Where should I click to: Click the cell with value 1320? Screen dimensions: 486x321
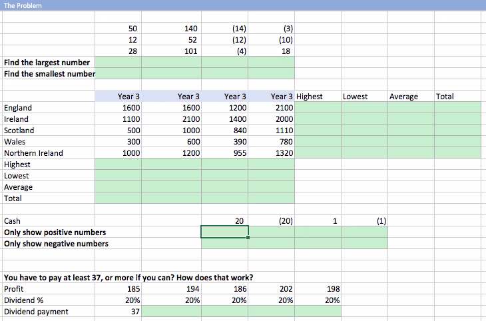coord(271,153)
